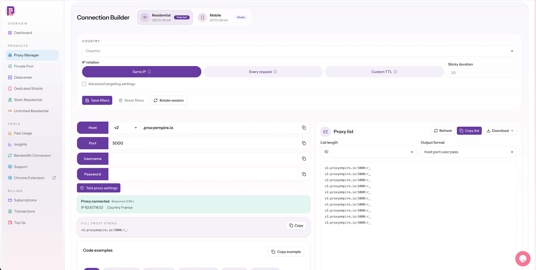Click the Bandwidth Conversion arrows icon
Image resolution: width=536 pixels, height=270 pixels.
pyautogui.click(x=10, y=156)
